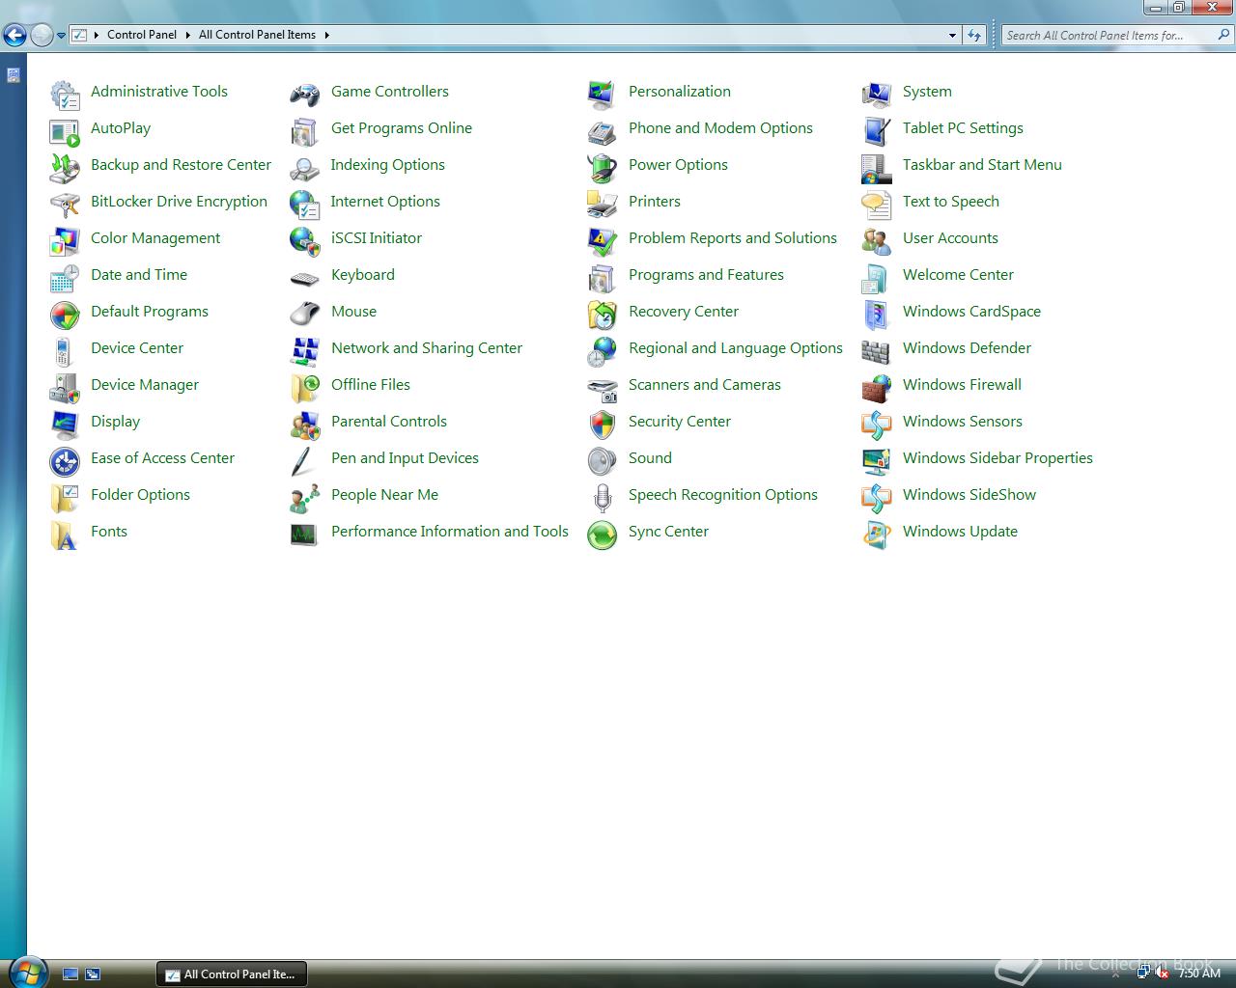
Task: Click the Folder Options label
Action: [140, 495]
